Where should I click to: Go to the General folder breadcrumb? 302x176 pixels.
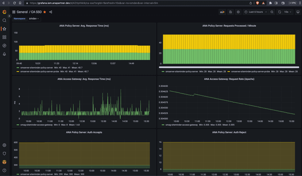click(22, 12)
